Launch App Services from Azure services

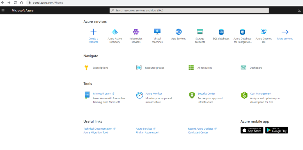(179, 32)
